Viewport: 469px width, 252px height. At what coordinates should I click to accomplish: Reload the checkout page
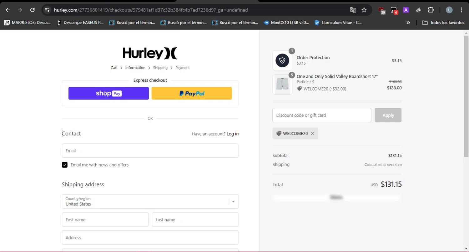pyautogui.click(x=32, y=10)
